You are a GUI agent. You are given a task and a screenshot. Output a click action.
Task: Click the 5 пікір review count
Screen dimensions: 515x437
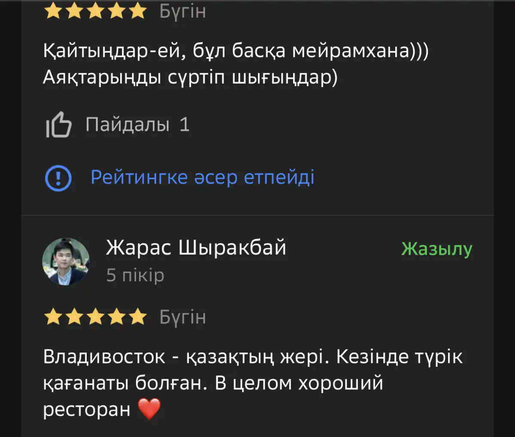[135, 275]
